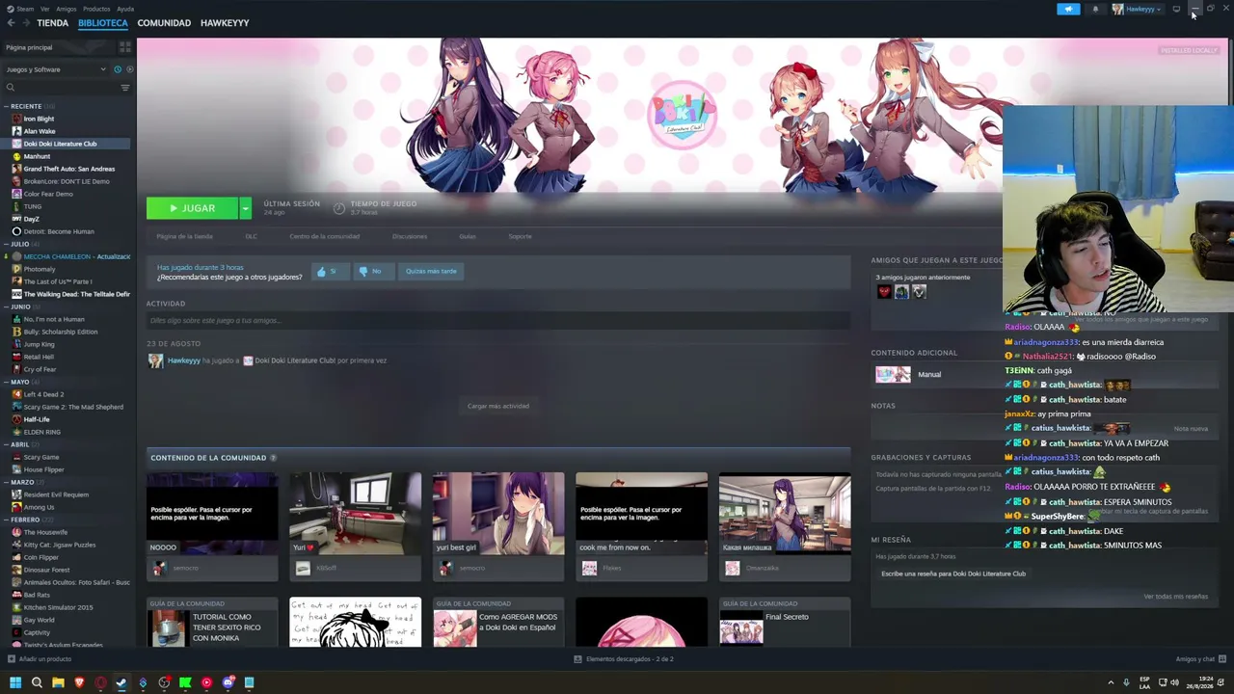This screenshot has height=694, width=1234.
Task: Open File Explorer from the taskbar
Action: tap(58, 682)
